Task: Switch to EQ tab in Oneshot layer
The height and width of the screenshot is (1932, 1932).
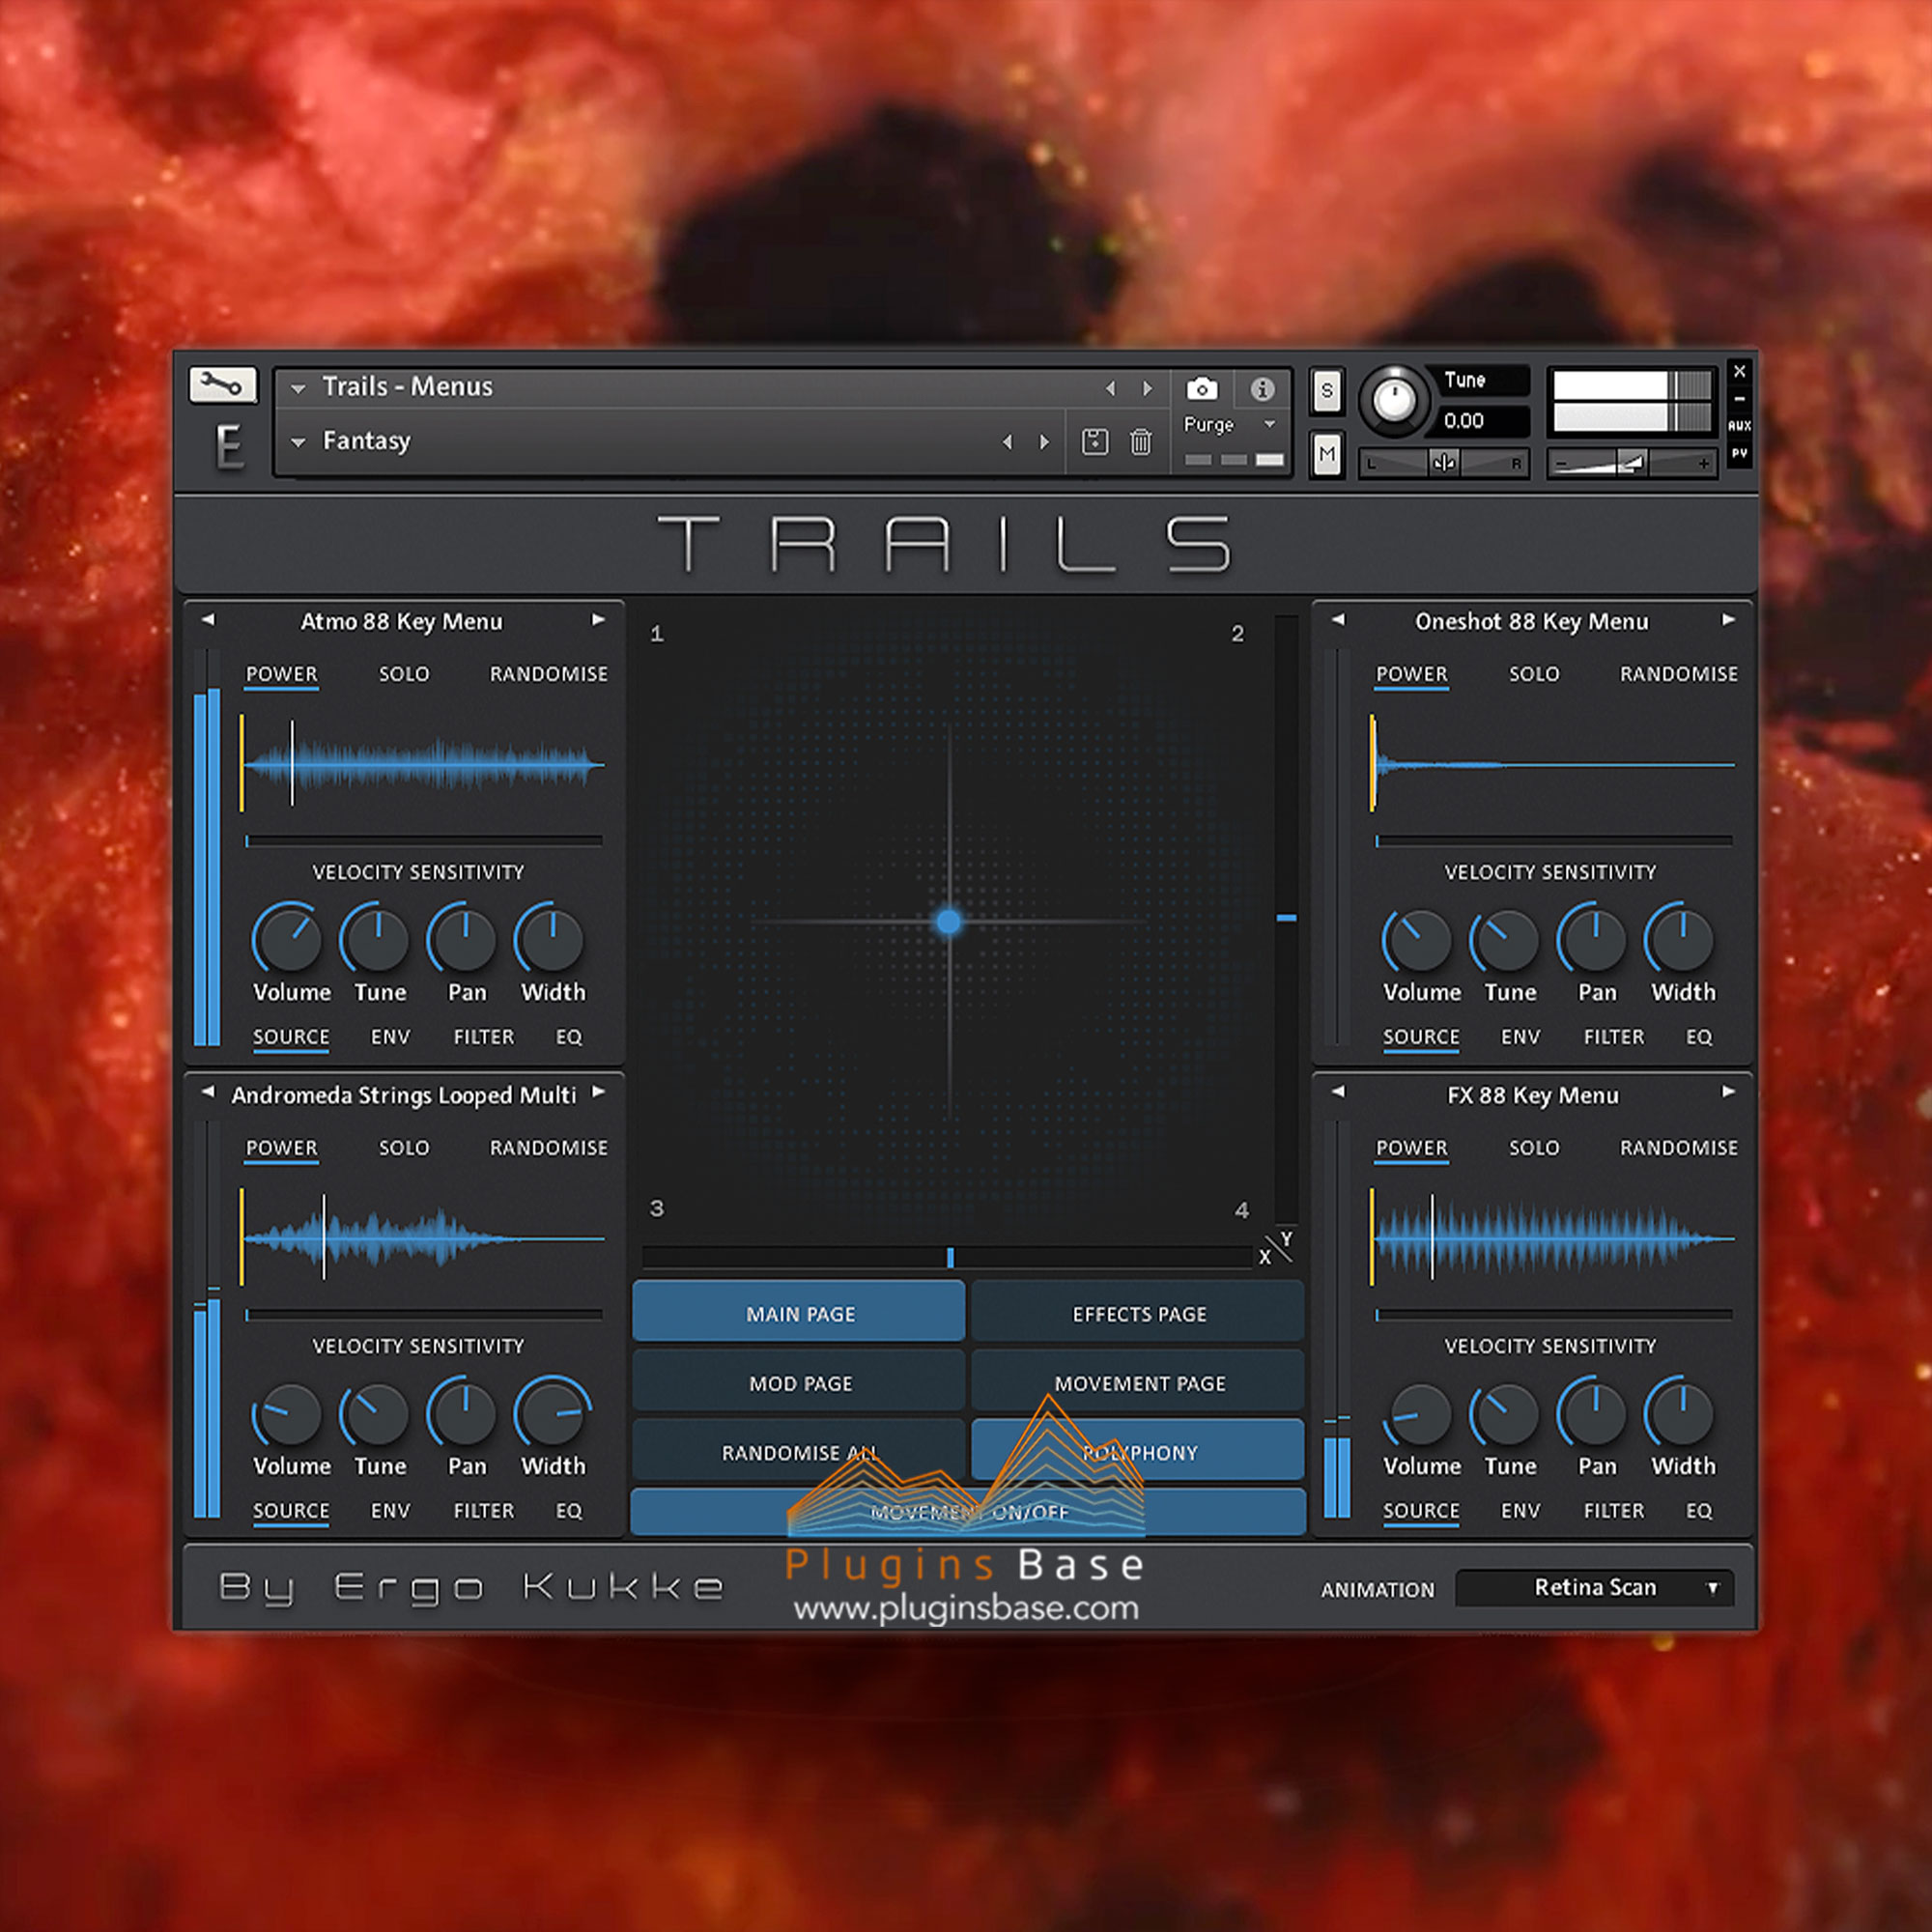Action: [x=1698, y=1037]
